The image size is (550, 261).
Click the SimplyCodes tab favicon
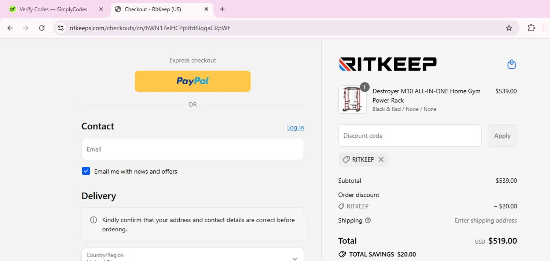[x=13, y=9]
